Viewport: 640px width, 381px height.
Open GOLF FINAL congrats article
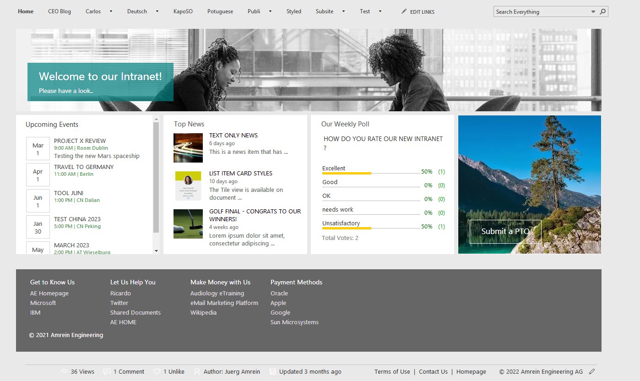(255, 215)
